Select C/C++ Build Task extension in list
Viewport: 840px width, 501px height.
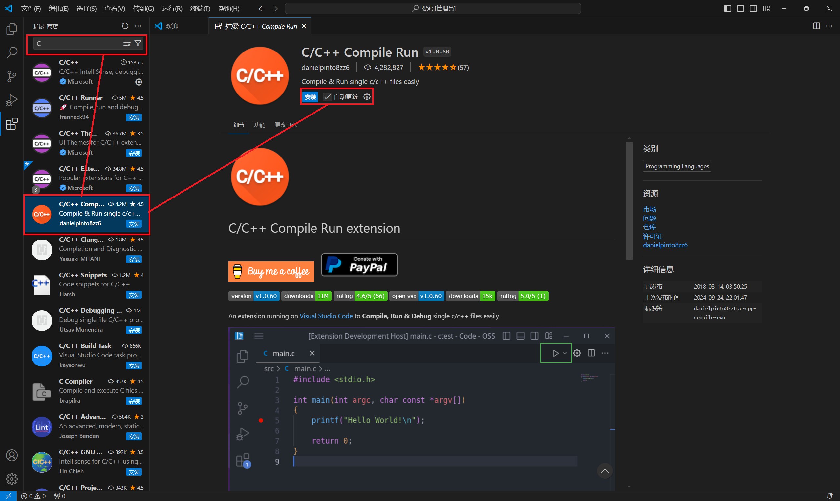[x=86, y=356]
